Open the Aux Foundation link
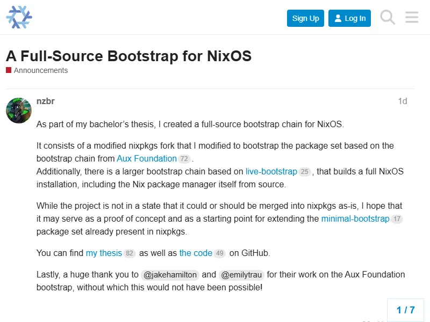 (x=147, y=158)
